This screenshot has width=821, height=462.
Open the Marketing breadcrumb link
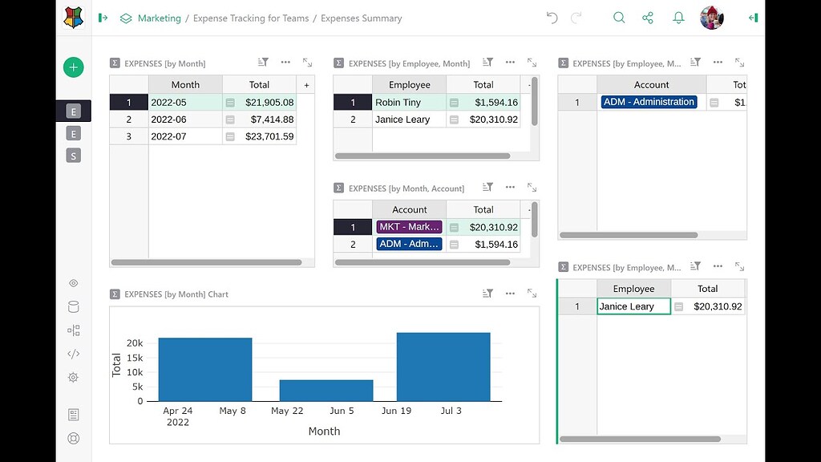point(160,18)
